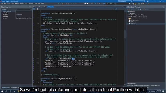Click Run Without Debugging toolbar icon

[63, 4]
